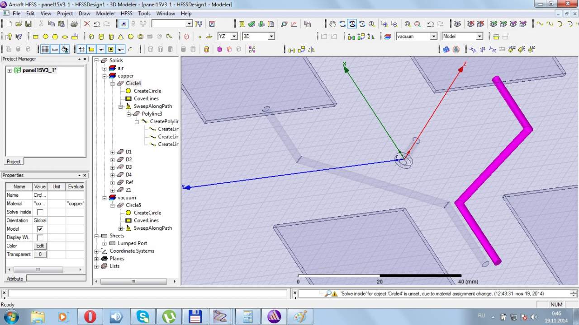Click the Draw cylinder tool

tap(101, 37)
